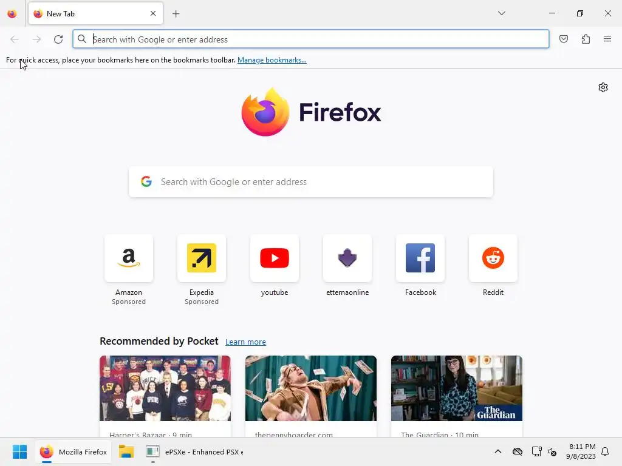The height and width of the screenshot is (466, 622).
Task: Click the Recommended by Pocket heading
Action: coord(159,341)
